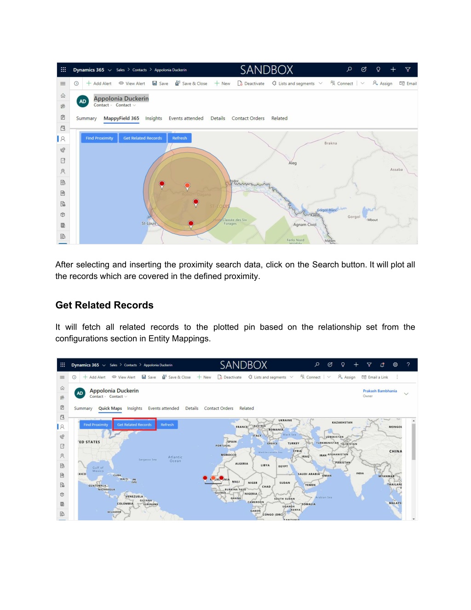This screenshot has height=610, width=471.
Task: Click the AD avatar circle in second screenshot
Action: pos(80,393)
